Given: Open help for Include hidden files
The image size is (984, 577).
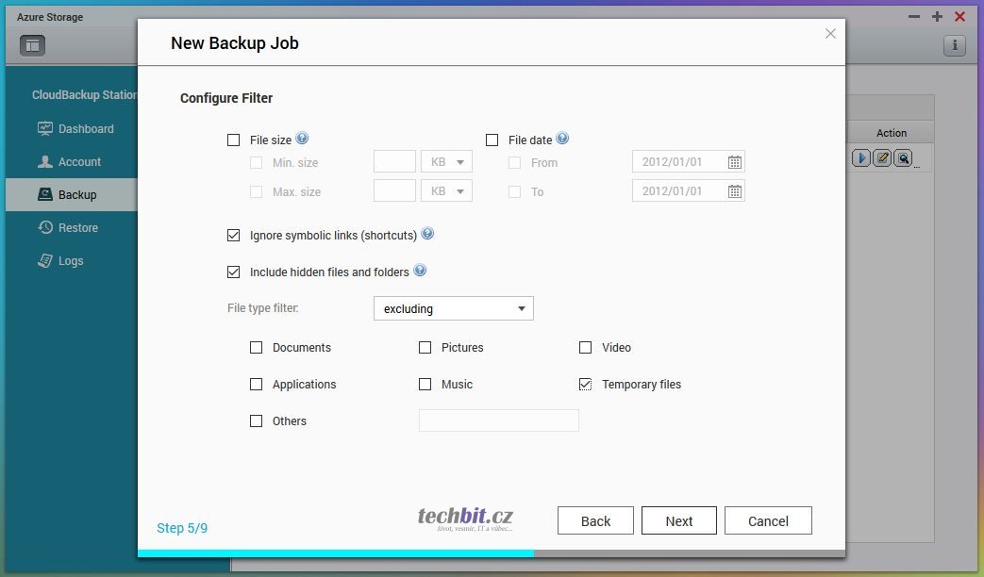Looking at the screenshot, I should tap(420, 271).
